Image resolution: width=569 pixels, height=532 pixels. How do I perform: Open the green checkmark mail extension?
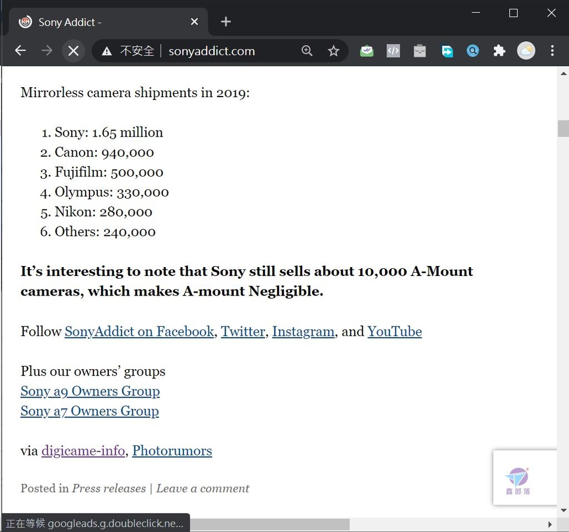(367, 51)
